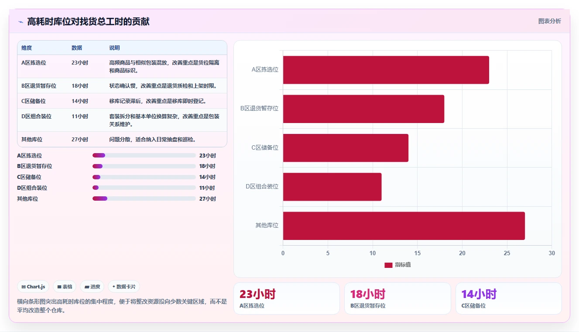Click the C区储备位 progress bar
Image resolution: width=579 pixels, height=332 pixels.
pyautogui.click(x=144, y=177)
